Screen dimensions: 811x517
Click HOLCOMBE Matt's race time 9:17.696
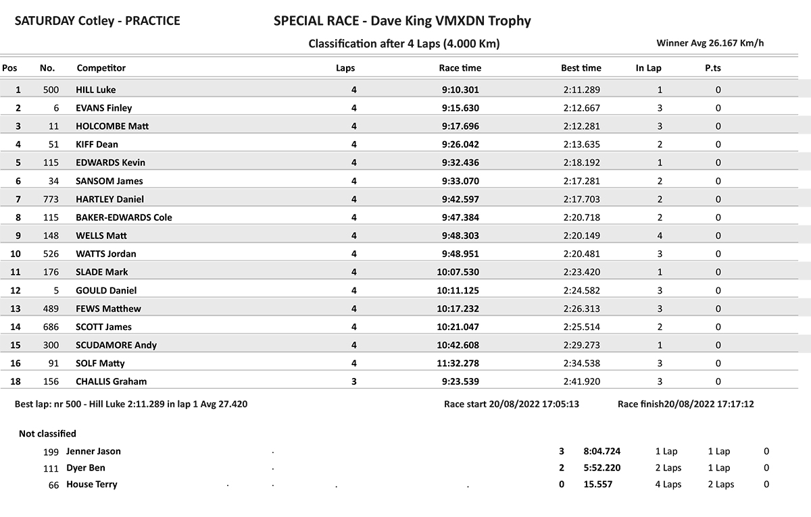click(x=460, y=126)
